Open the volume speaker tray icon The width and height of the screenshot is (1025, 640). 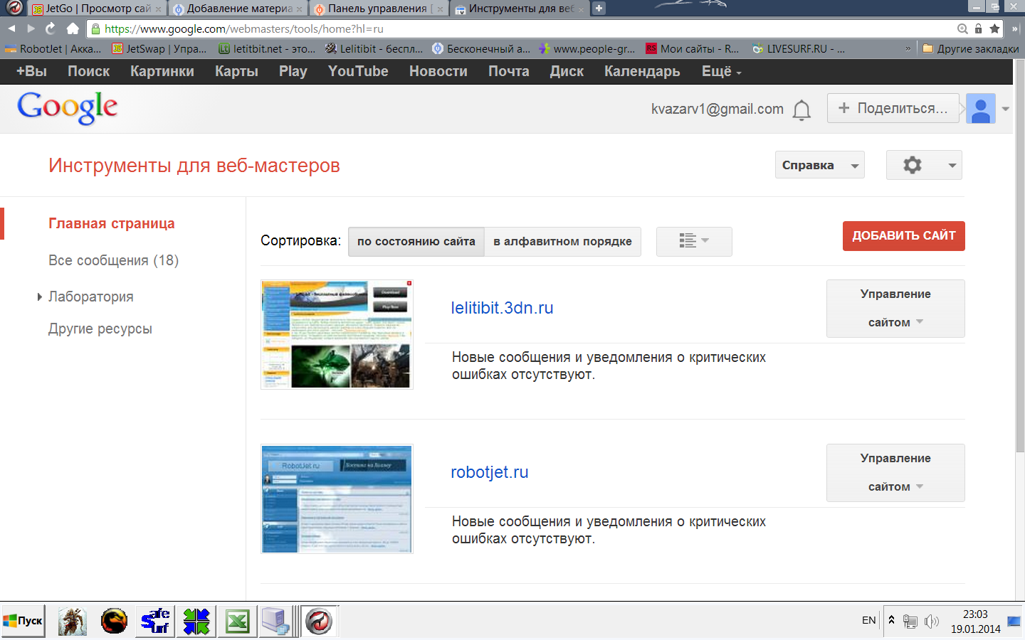[932, 622]
